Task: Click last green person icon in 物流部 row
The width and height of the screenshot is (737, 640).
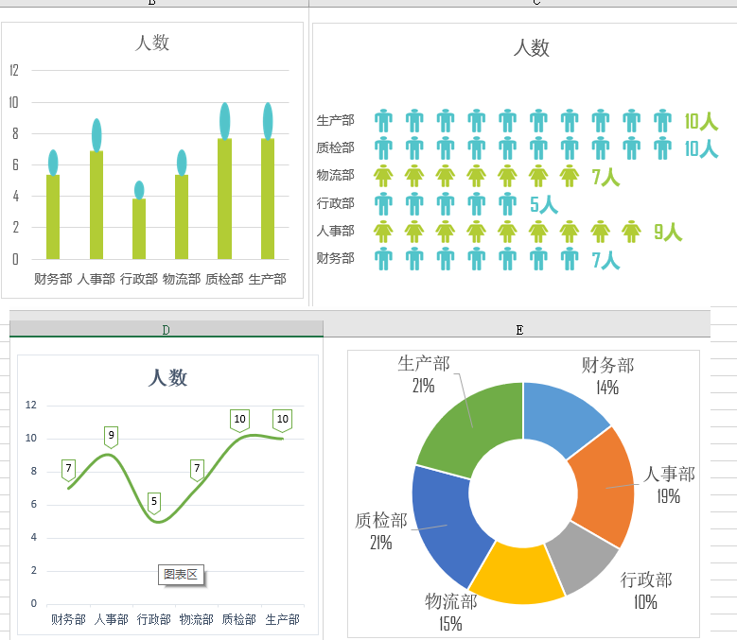Action: [x=570, y=176]
